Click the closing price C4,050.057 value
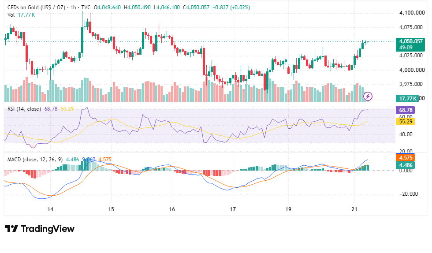This screenshot has height=253, width=432. 195,7
